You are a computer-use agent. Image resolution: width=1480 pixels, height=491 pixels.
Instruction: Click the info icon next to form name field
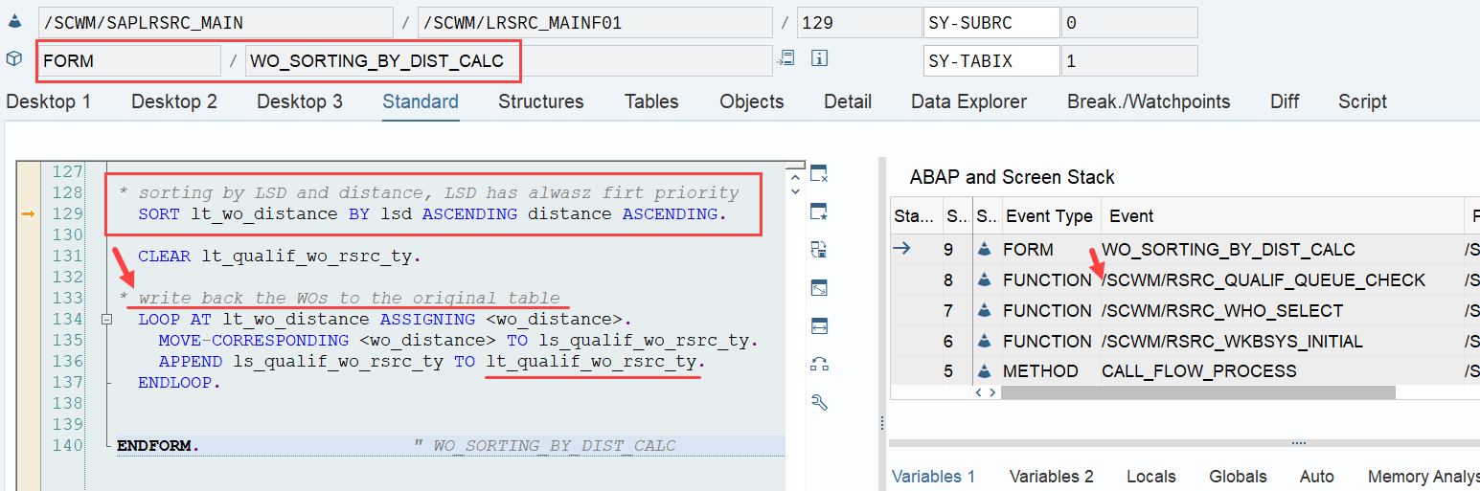click(x=819, y=59)
